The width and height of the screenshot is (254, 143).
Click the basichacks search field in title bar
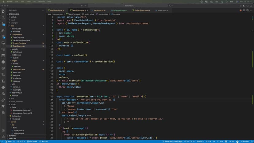click(x=126, y=6)
